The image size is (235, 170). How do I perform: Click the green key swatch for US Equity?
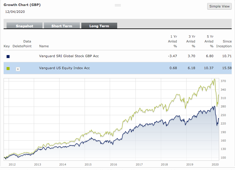pos(8,68)
